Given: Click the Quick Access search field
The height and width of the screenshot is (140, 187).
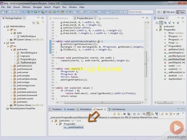Looking at the screenshot, I should pyautogui.click(x=141, y=12).
